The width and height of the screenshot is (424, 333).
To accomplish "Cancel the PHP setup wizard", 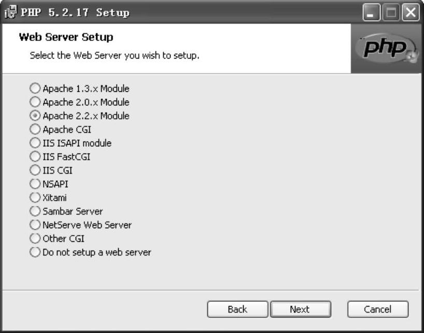I will (x=378, y=309).
